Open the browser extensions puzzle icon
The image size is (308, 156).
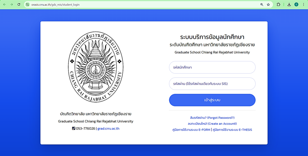[x=278, y=5]
